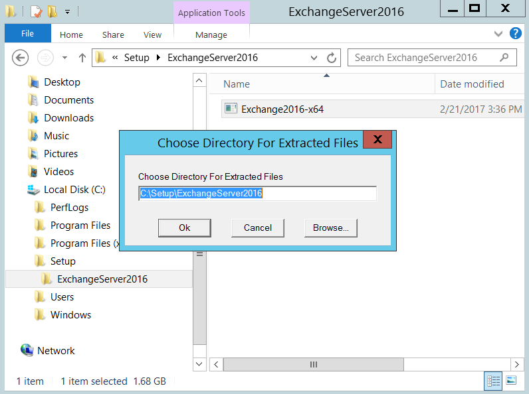Click the extraction directory path field
The height and width of the screenshot is (394, 529).
pyautogui.click(x=257, y=193)
